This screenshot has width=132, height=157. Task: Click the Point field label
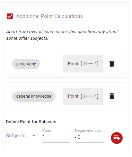pos(47,130)
